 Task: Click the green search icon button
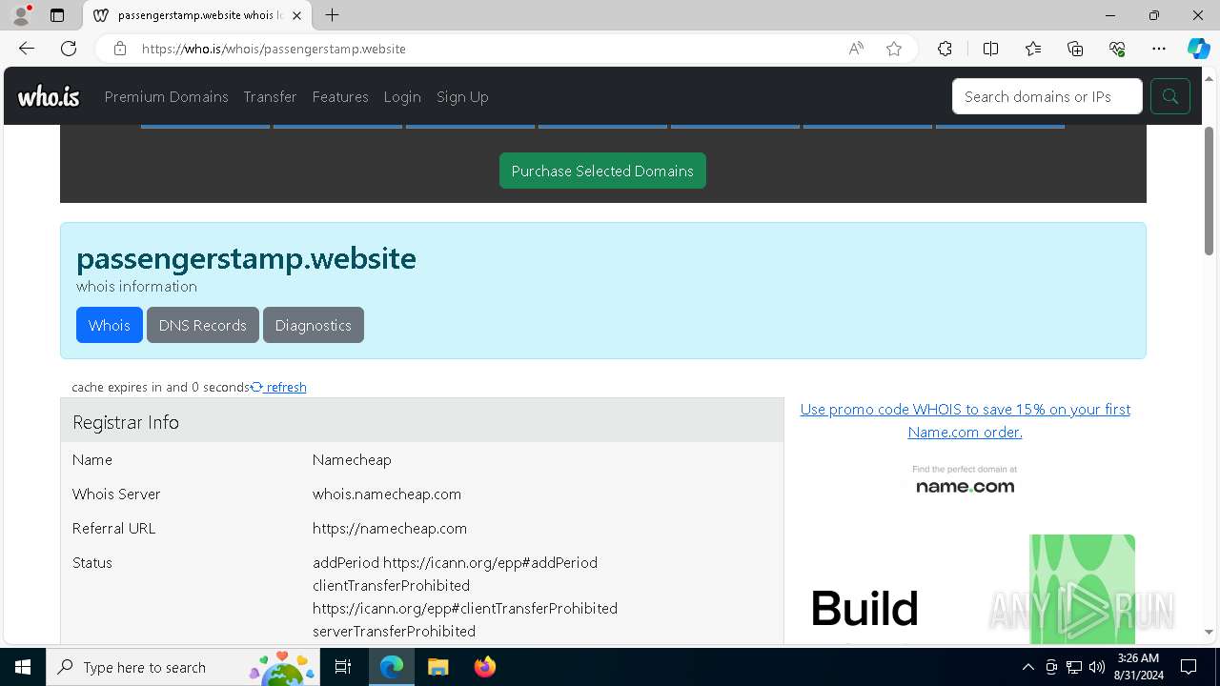coord(1169,96)
